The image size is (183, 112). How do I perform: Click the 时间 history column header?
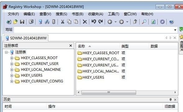coord(25,106)
